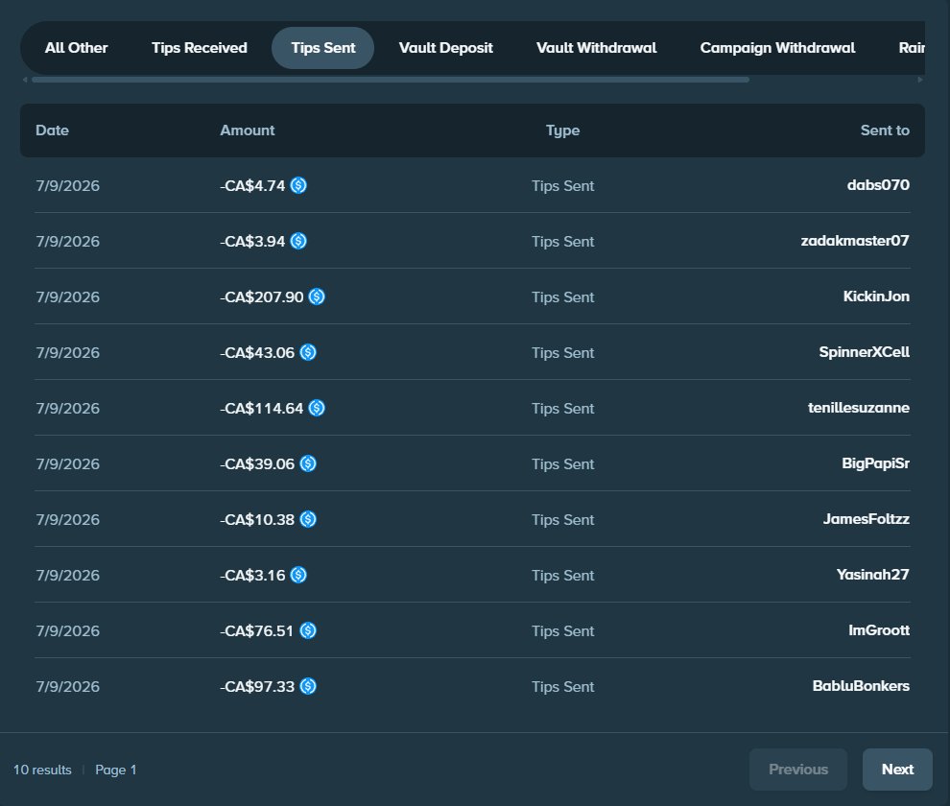Open user SpinnerXCell profile
The height and width of the screenshot is (806, 950).
coord(864,352)
